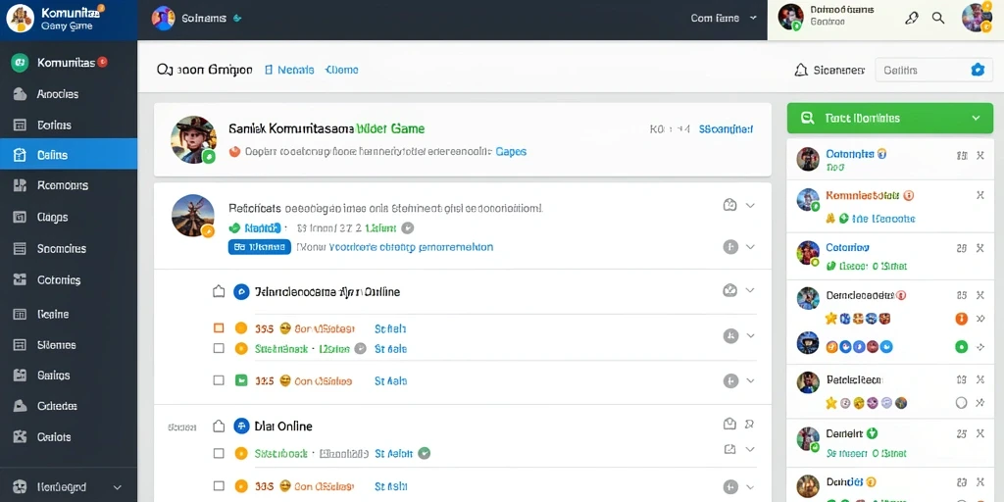Click the blue Bs Itliese tag button
This screenshot has width=1004, height=502.
[259, 246]
